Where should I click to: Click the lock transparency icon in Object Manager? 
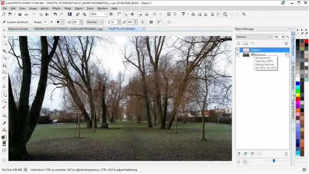(238, 43)
